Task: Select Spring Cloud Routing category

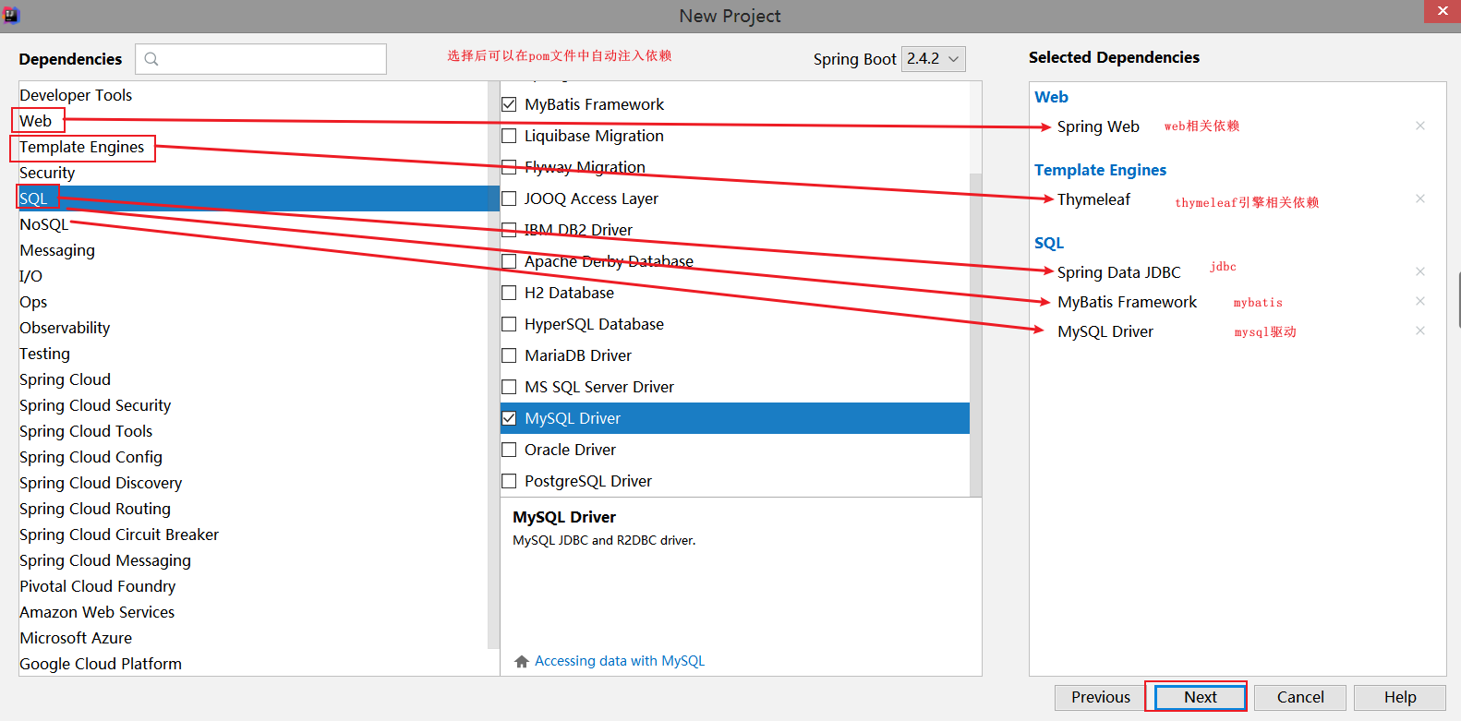Action: (95, 509)
